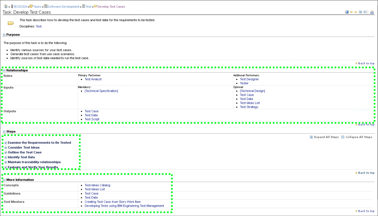The image size is (378, 216).
Task: Collapse the Purpose section
Action: [x=4, y=35]
